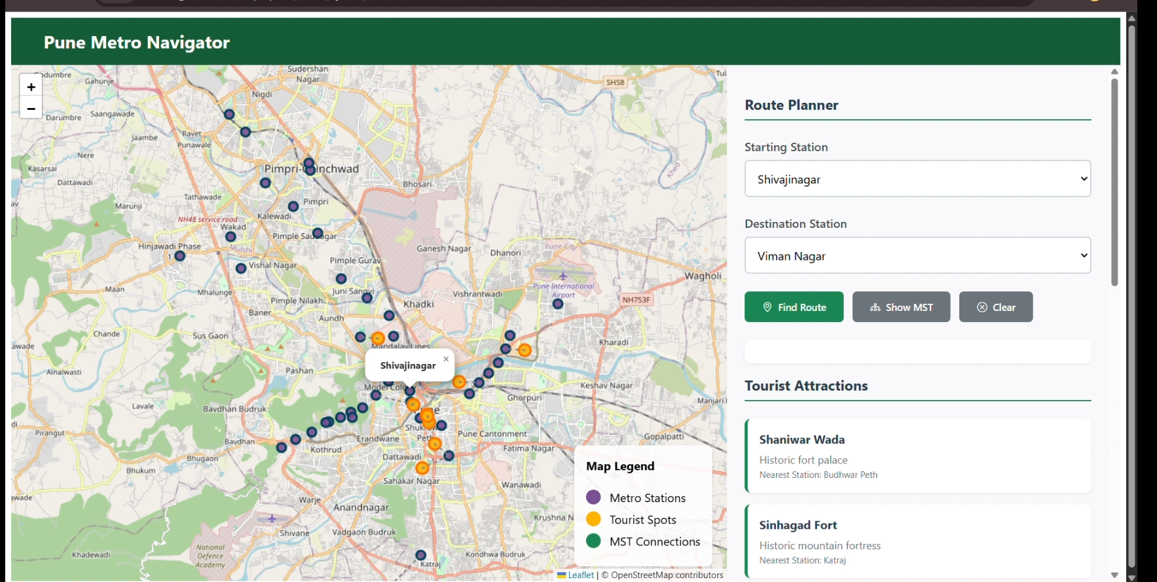Click the station marker near Aundh label
Screen dimensions: 1157x582
pyautogui.click(x=360, y=337)
